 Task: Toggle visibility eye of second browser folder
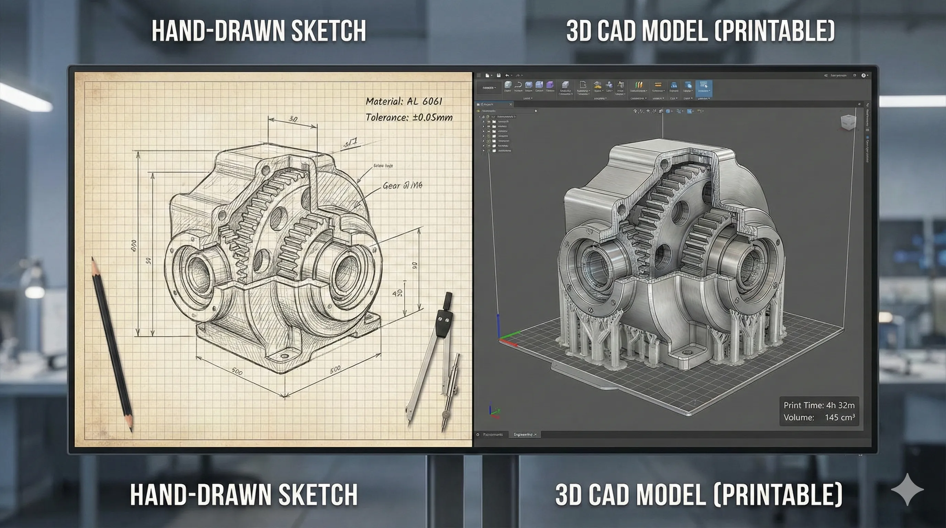(x=489, y=127)
